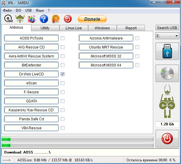Open the ? help menu
Screen dimensions: 181x164
point(49,10)
